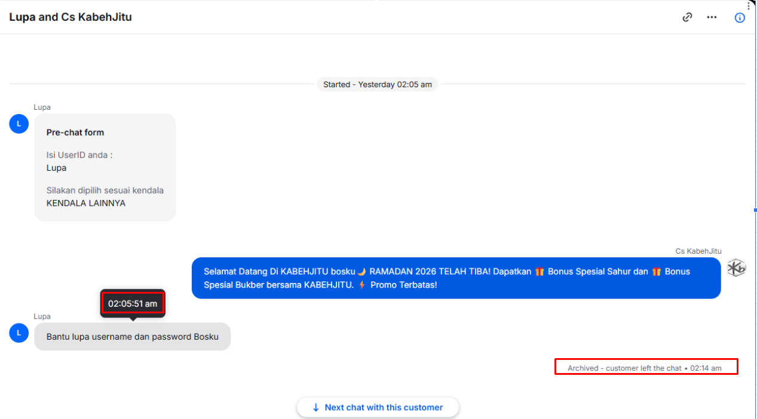This screenshot has height=419, width=757.
Task: Click Lupa's avatar beside the username message
Action: coord(19,332)
